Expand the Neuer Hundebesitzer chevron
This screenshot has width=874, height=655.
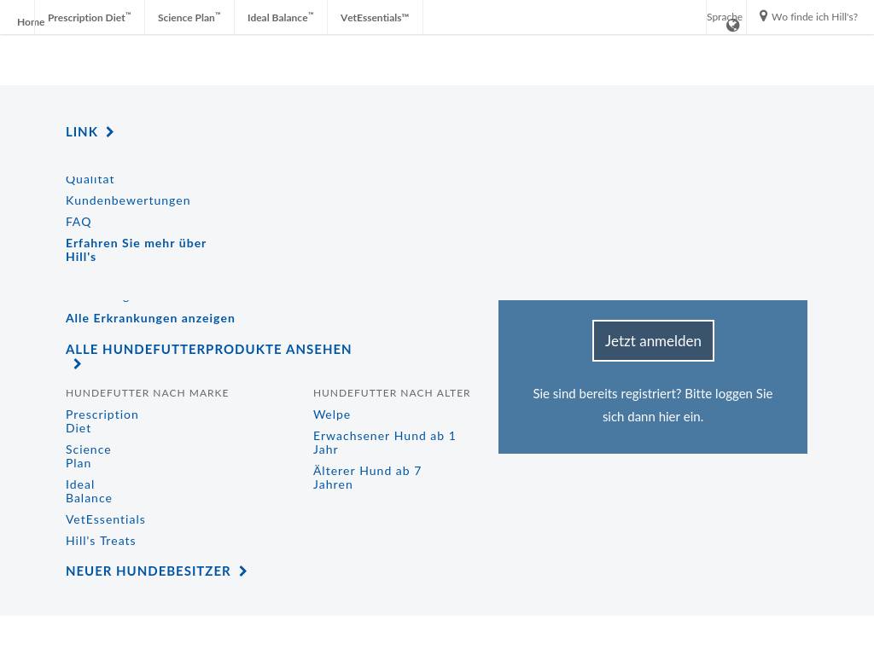[243, 571]
